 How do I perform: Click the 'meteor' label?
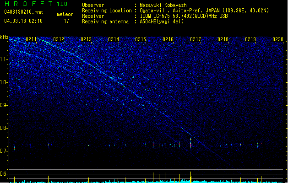click(x=65, y=14)
